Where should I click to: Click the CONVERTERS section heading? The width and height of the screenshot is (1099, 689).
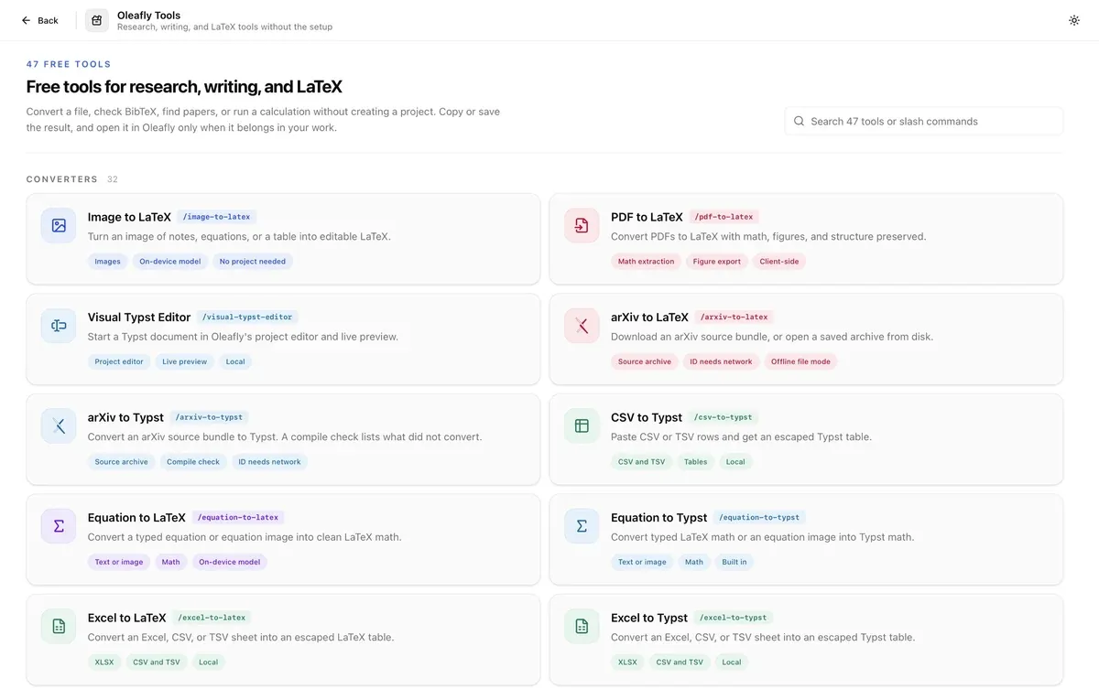pos(62,179)
